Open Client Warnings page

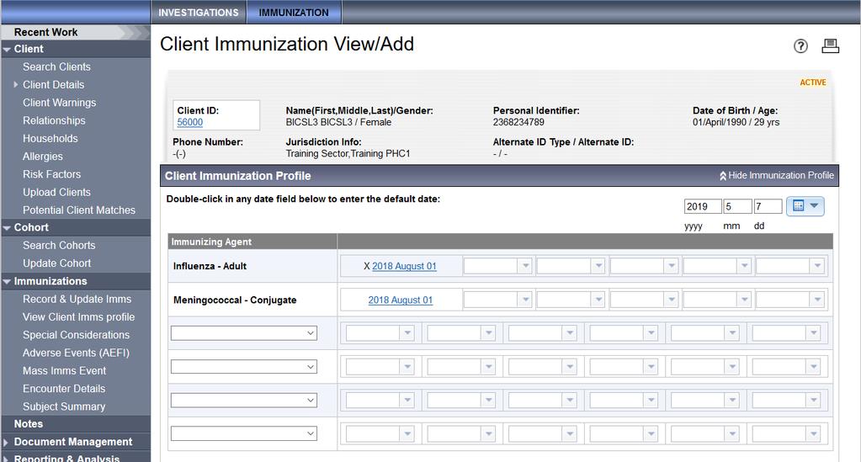tap(59, 102)
